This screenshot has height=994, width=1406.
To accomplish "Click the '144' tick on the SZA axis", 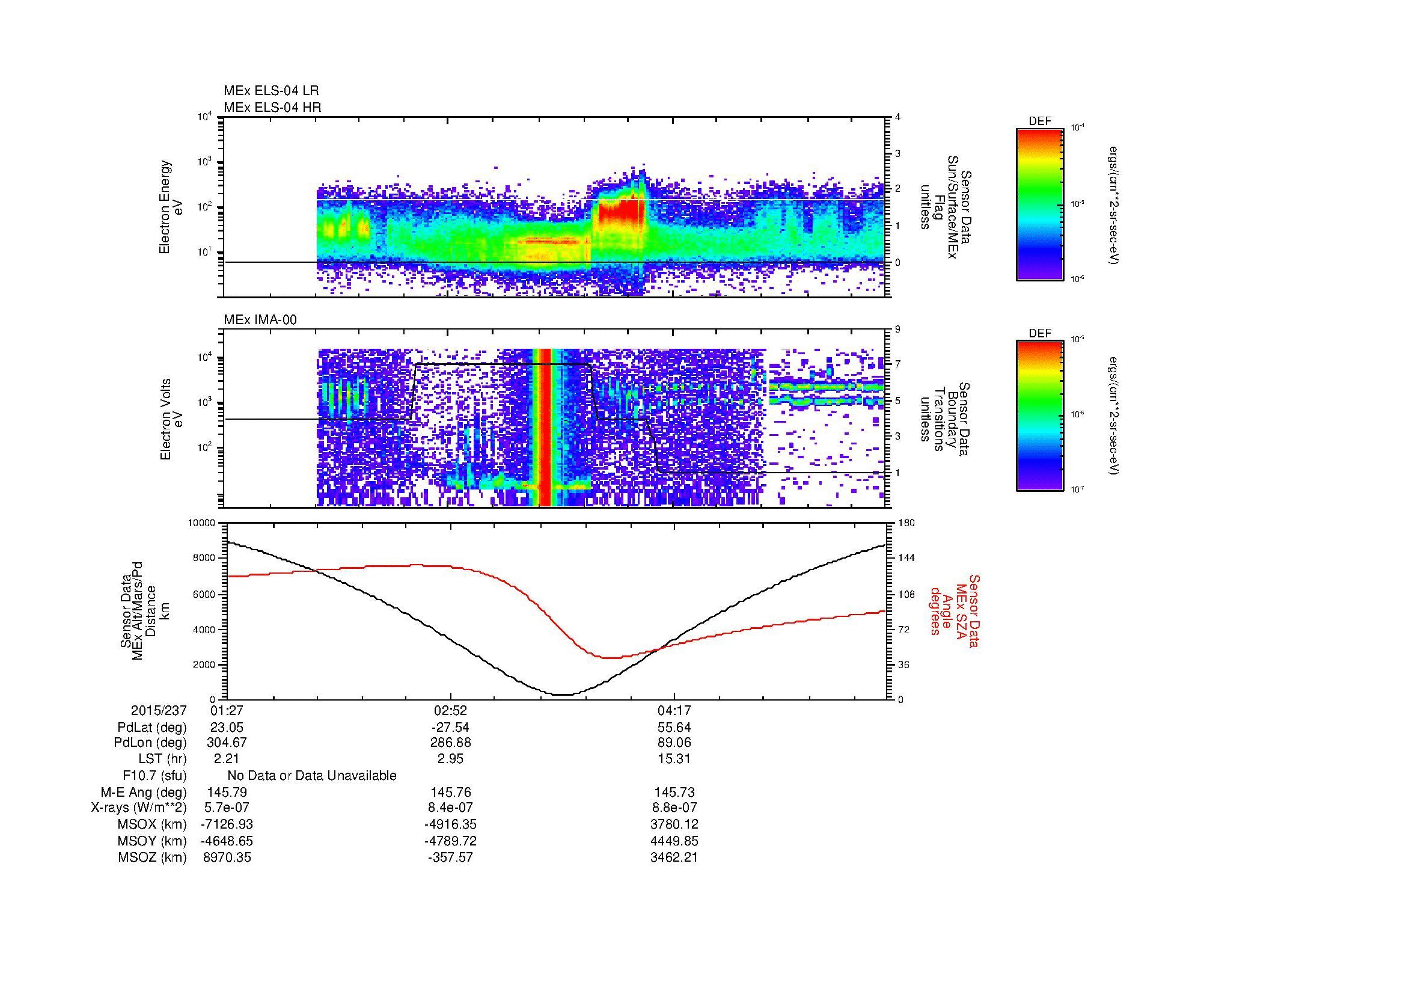I will coord(906,558).
